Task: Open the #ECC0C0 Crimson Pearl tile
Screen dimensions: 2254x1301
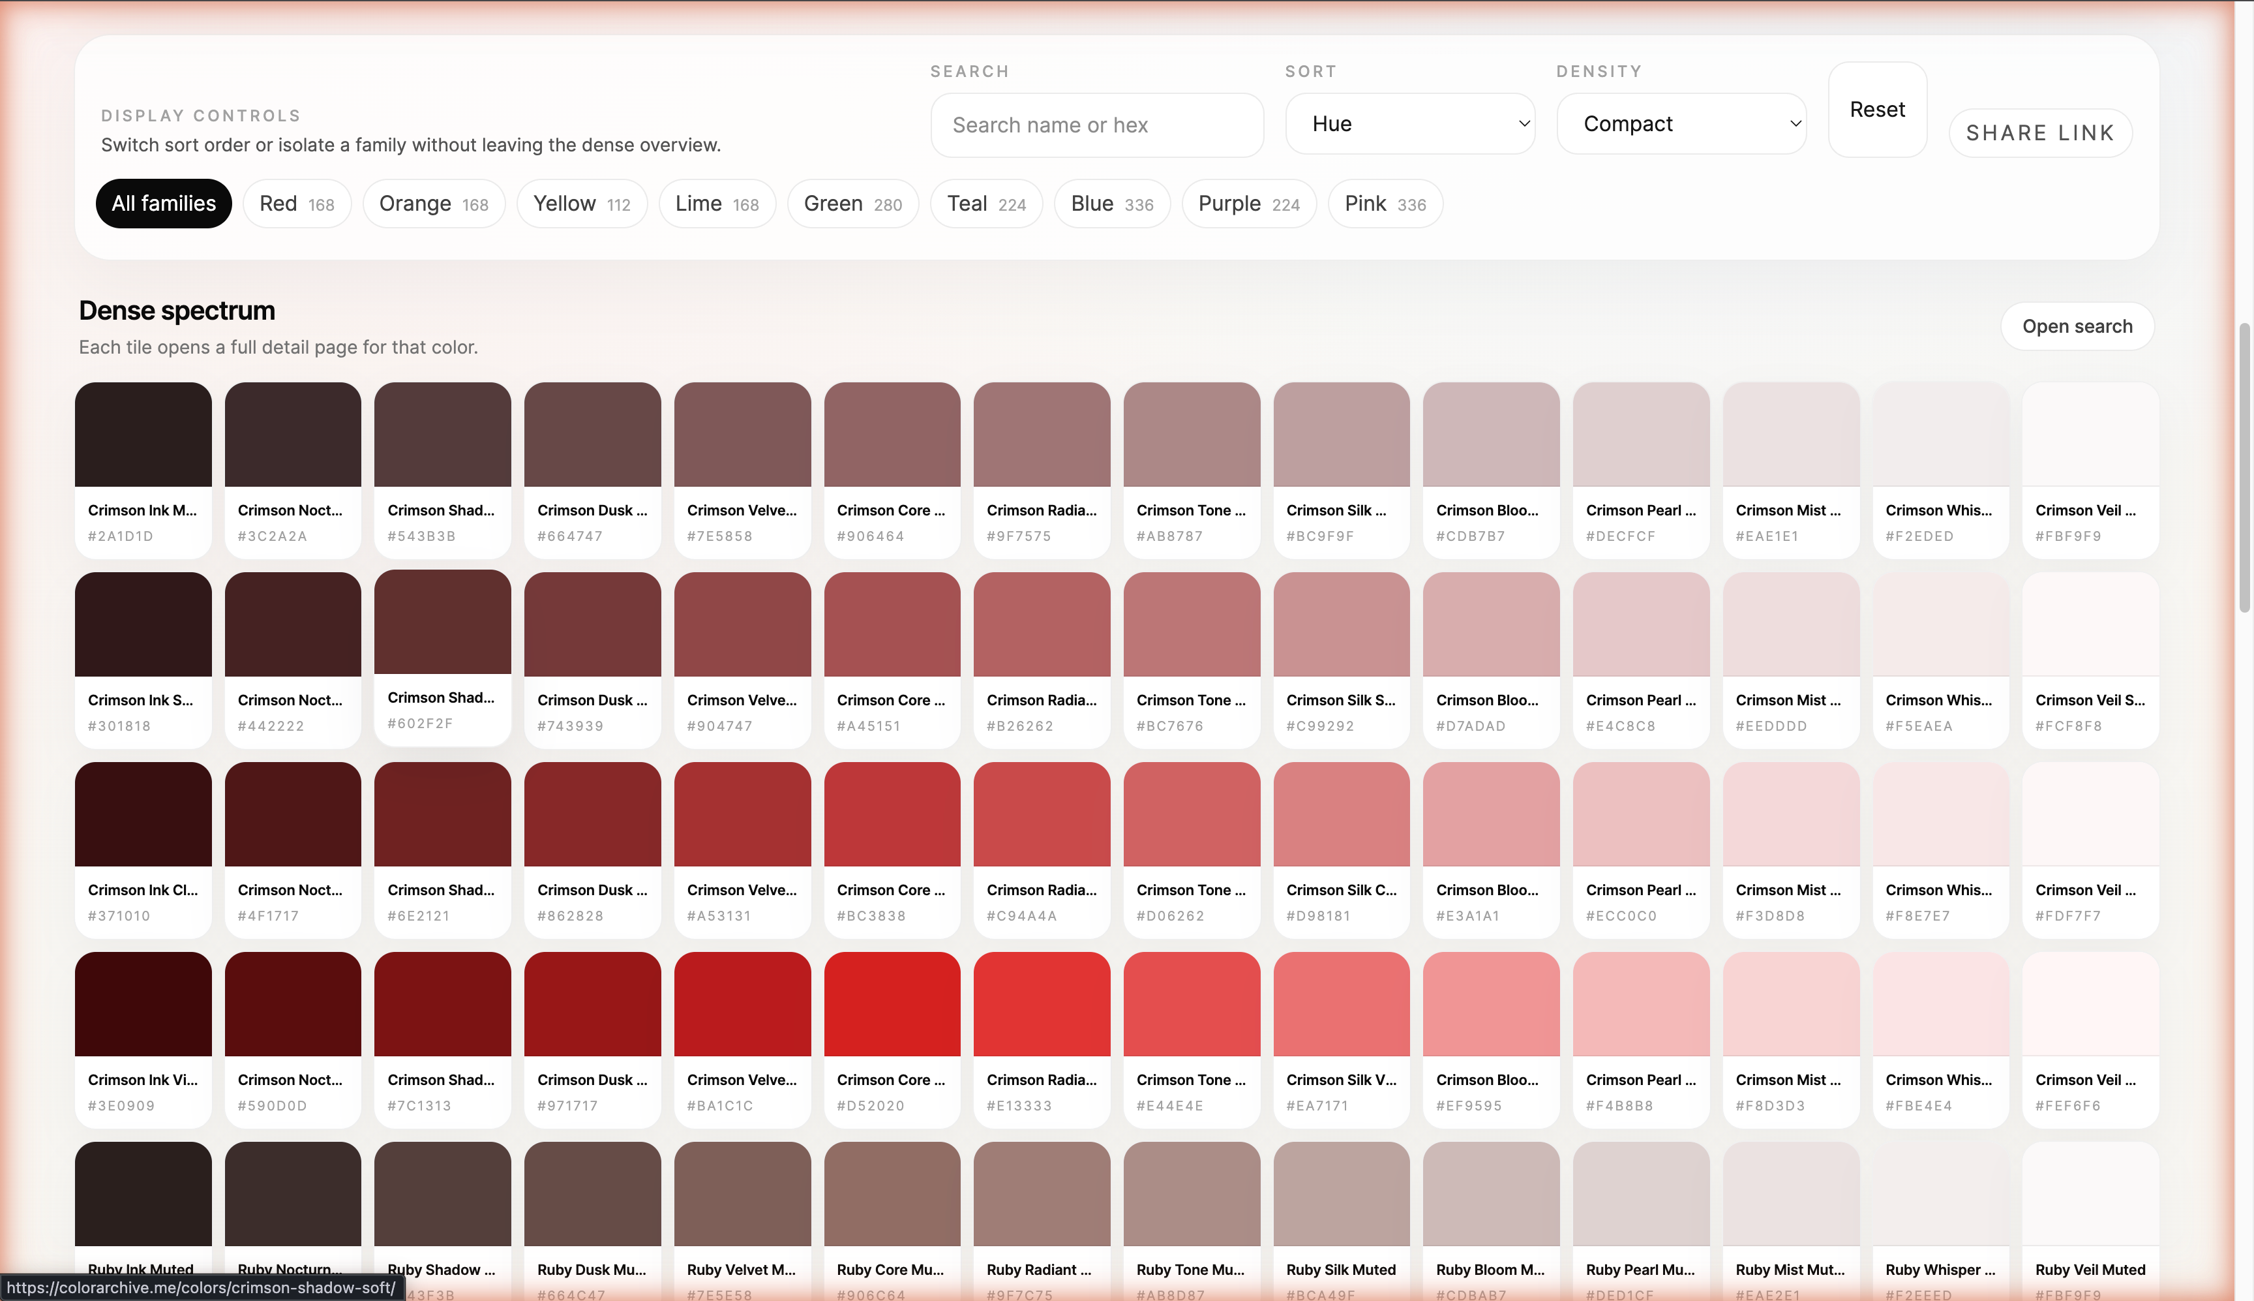Action: [1640, 849]
